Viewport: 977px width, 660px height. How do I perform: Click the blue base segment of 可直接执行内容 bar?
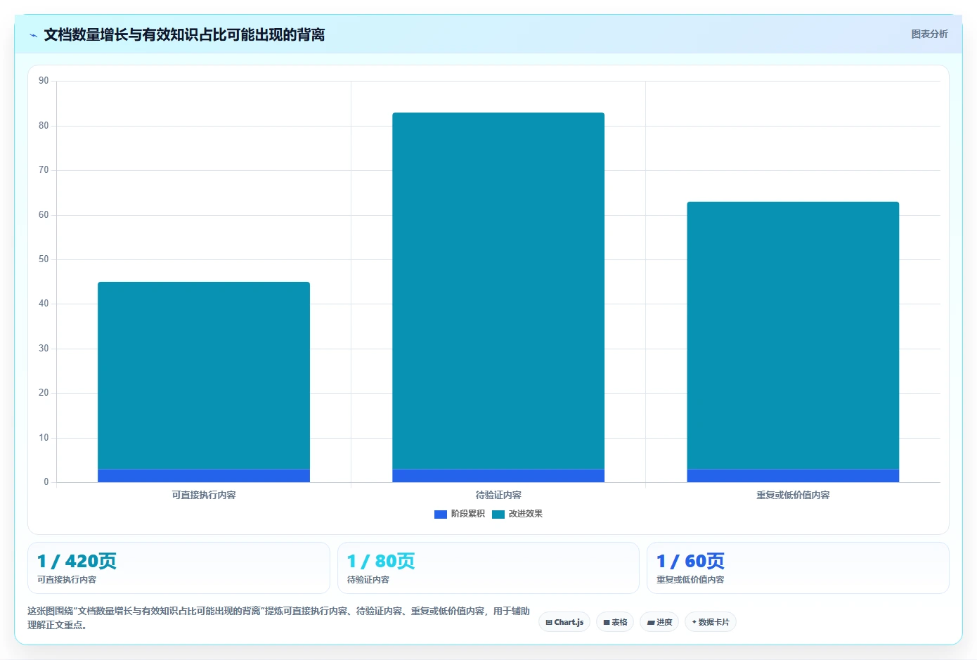[x=204, y=476]
